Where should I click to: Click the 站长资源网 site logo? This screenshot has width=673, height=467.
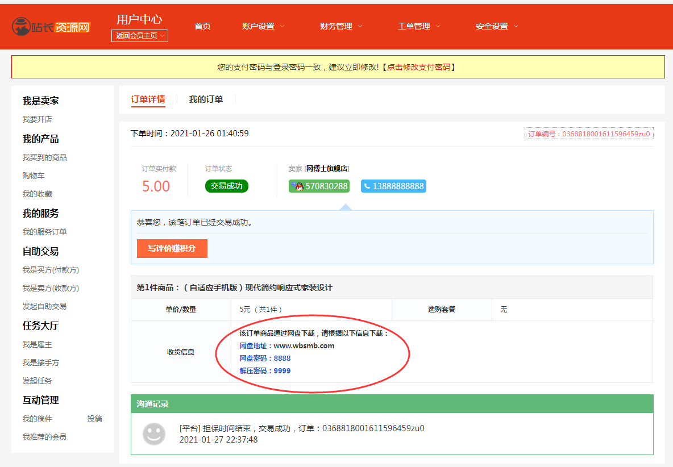[51, 26]
